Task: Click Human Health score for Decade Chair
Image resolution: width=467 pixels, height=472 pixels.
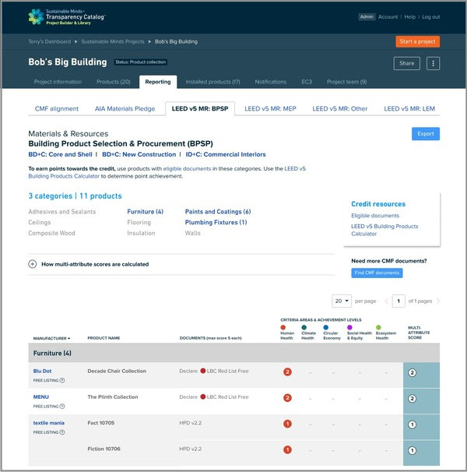Action: point(287,372)
